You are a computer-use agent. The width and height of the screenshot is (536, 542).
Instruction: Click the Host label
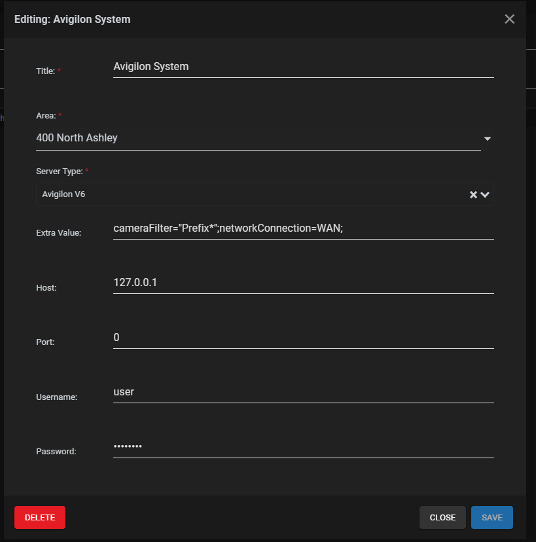click(46, 287)
